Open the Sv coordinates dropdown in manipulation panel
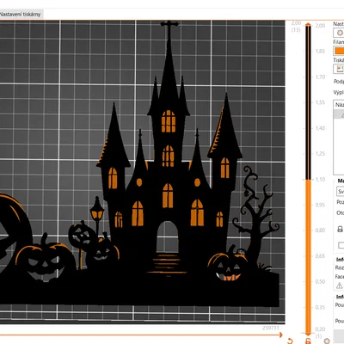Viewport: 344px width, 344px height. (x=341, y=191)
